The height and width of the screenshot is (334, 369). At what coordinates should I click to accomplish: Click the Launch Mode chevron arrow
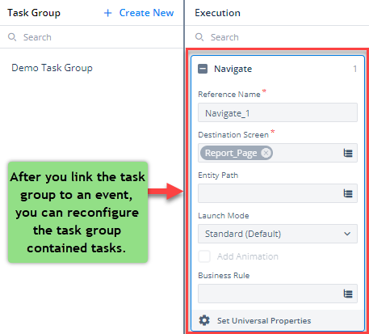pyautogui.click(x=347, y=234)
